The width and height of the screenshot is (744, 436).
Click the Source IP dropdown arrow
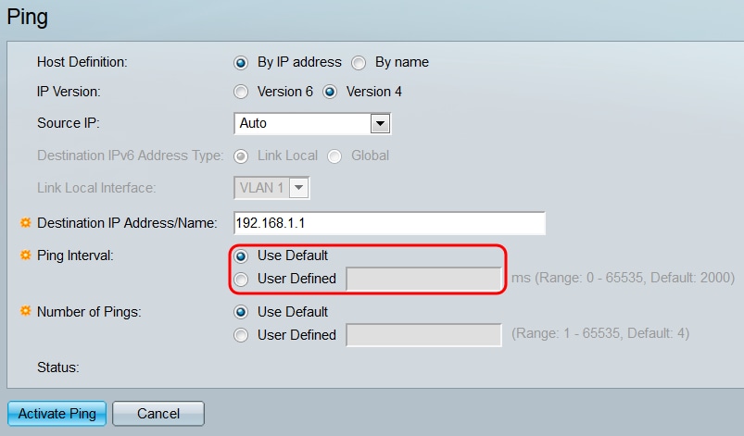[380, 123]
